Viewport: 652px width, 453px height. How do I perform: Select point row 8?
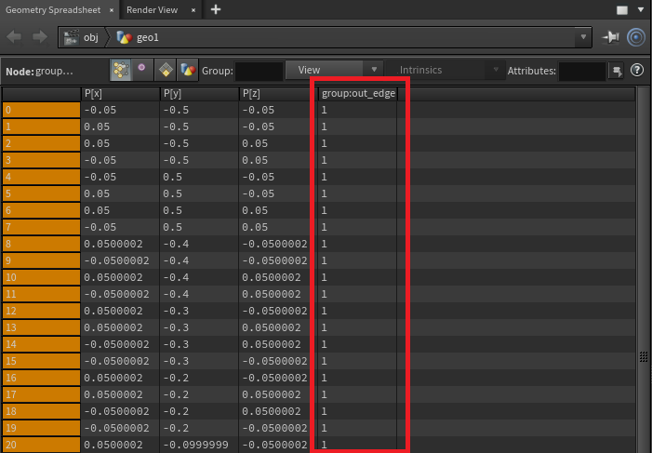(41, 245)
